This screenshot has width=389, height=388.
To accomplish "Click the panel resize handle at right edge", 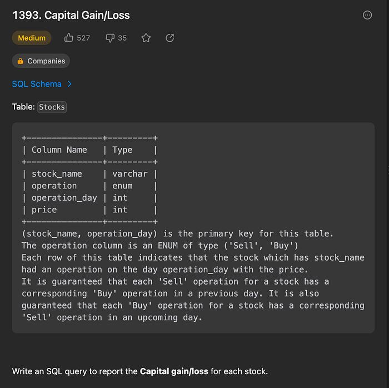I will click(388, 171).
